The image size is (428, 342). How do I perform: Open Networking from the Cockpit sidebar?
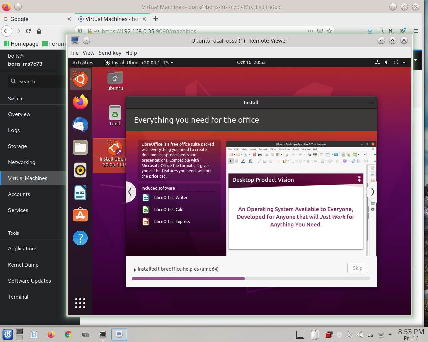tap(21, 162)
